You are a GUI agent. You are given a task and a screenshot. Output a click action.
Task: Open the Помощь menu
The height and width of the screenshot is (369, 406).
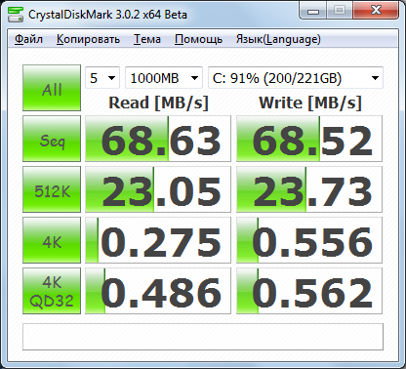point(198,39)
